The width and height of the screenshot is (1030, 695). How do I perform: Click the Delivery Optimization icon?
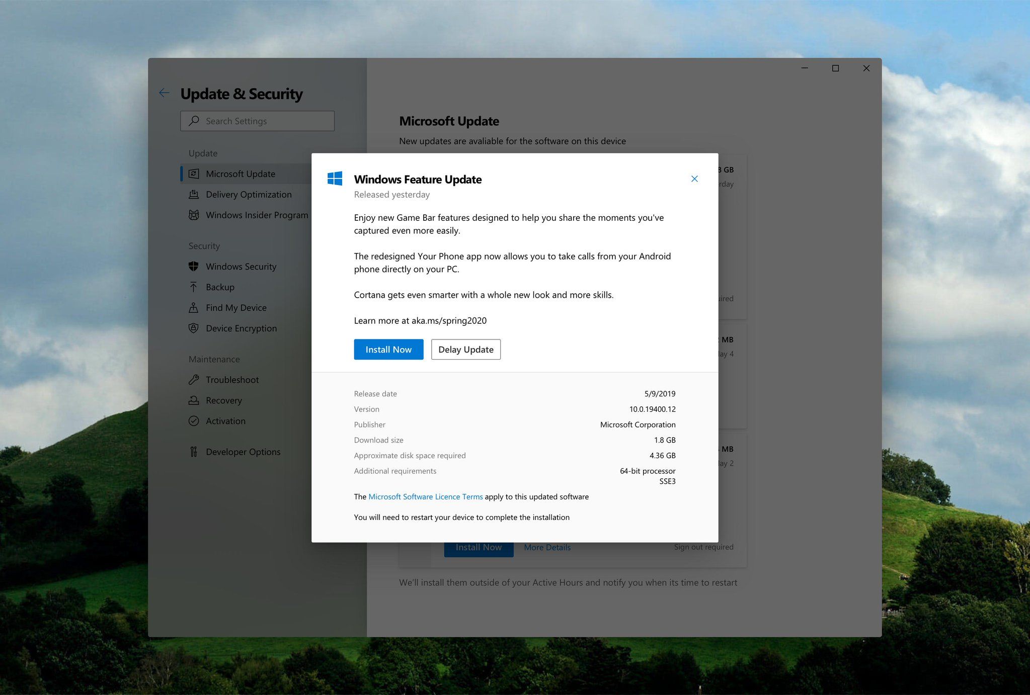tap(194, 194)
